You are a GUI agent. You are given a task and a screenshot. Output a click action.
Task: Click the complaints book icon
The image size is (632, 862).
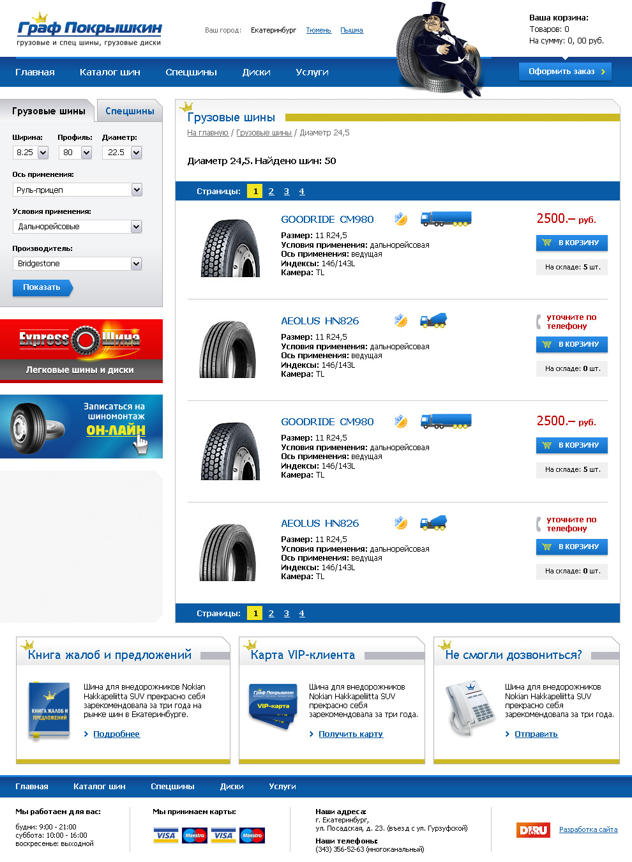pos(49,711)
